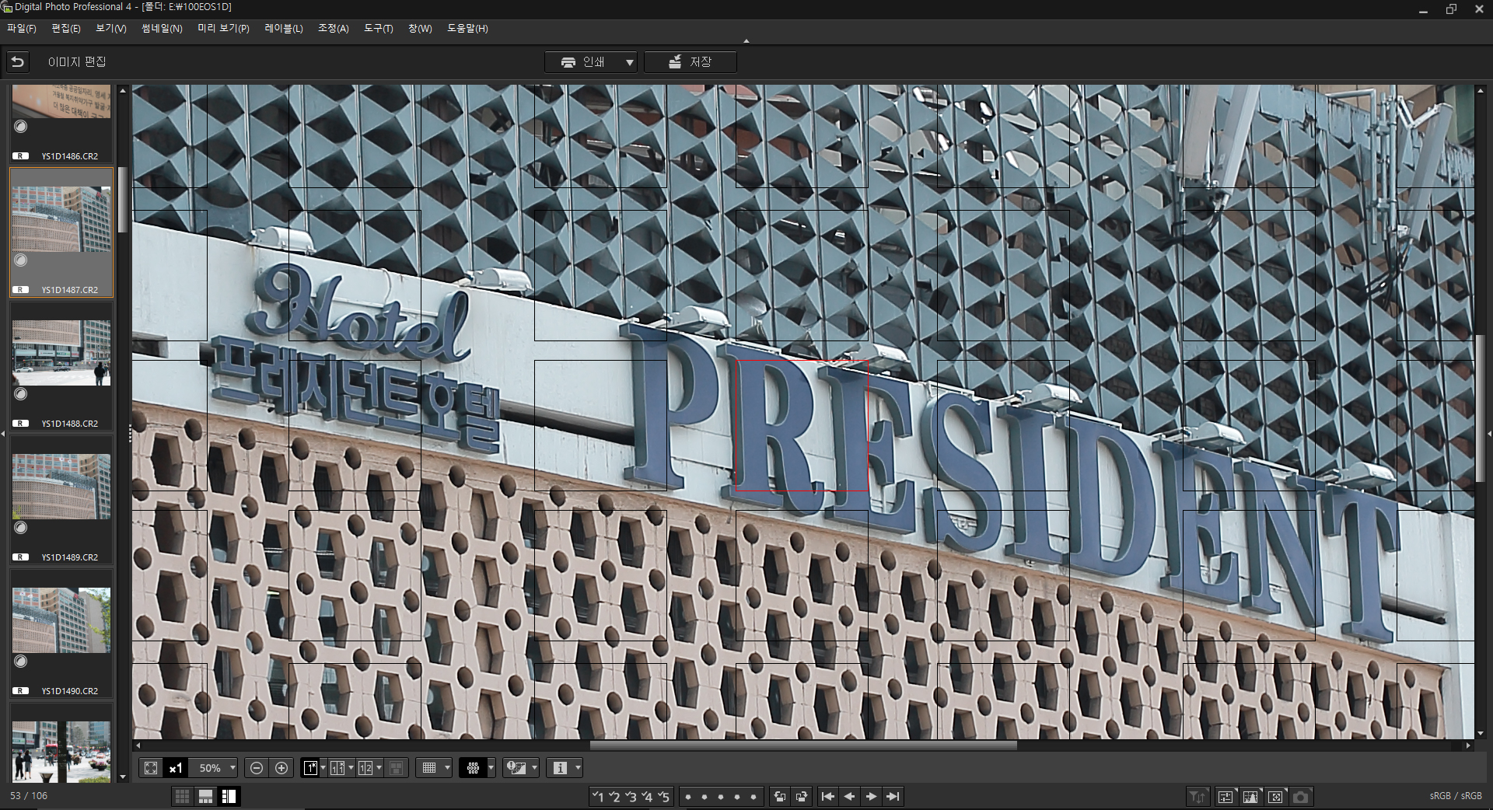
Task: Go to the previous image arrow
Action: coord(850,797)
